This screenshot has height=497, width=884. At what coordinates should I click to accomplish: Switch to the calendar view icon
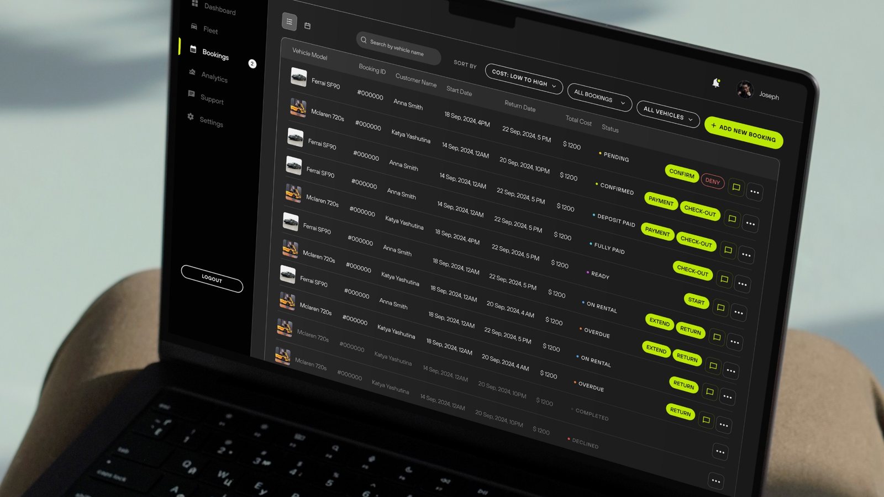point(308,26)
